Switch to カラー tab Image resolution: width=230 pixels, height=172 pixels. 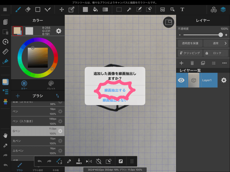coord(24,85)
